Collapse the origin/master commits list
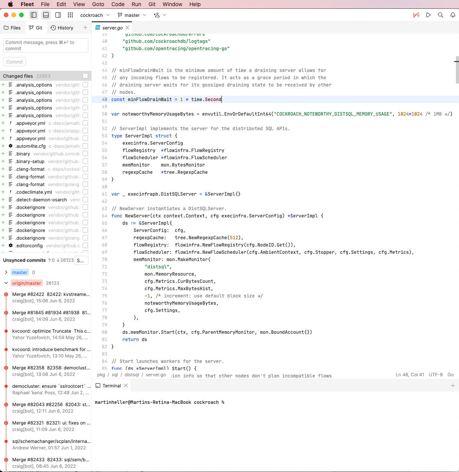Image resolution: width=459 pixels, height=472 pixels. 6,283
